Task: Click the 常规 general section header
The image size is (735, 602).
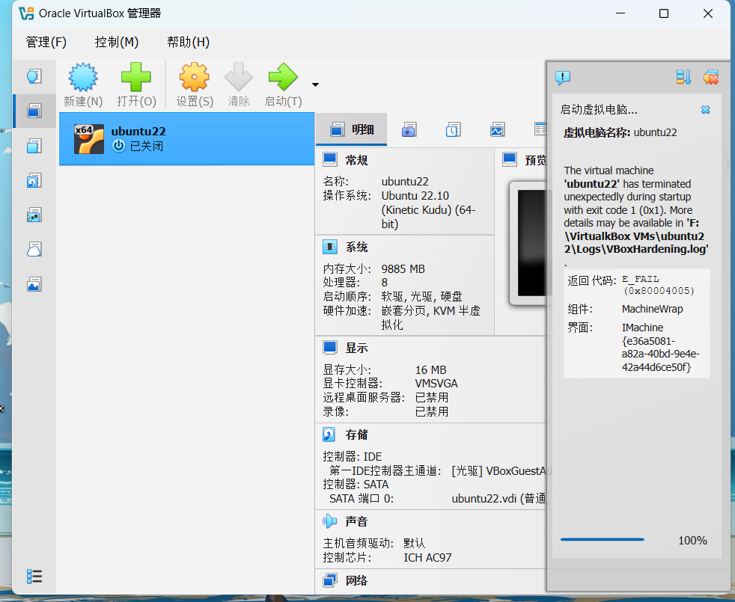Action: pyautogui.click(x=357, y=160)
